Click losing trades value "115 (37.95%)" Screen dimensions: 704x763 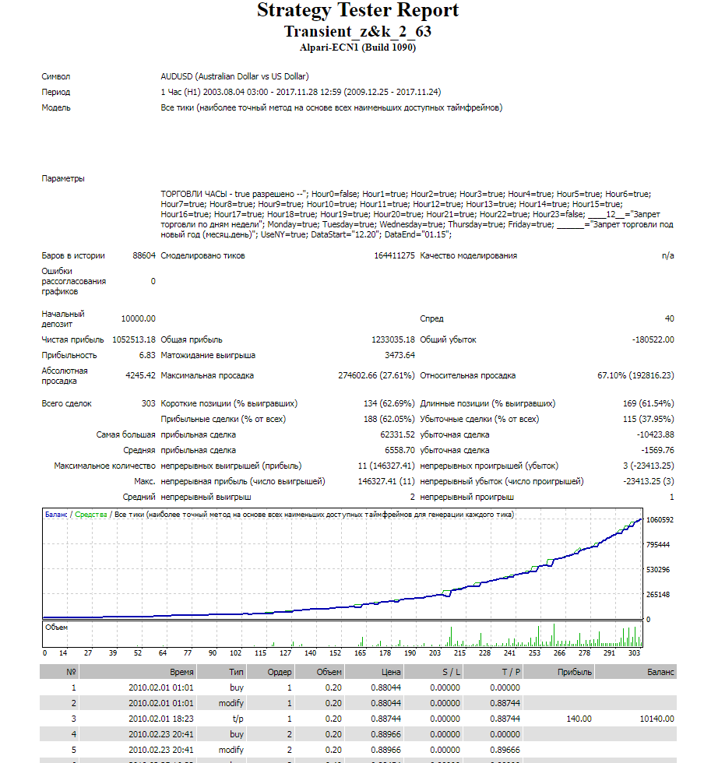(649, 419)
